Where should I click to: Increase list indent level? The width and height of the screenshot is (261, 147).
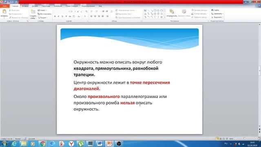[107, 11]
